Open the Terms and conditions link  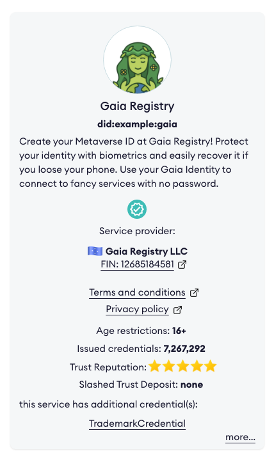[x=137, y=292]
